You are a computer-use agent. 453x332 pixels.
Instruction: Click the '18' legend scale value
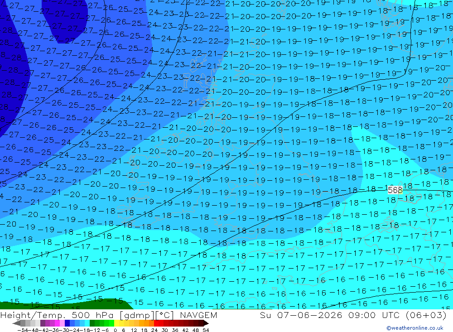(144, 330)
